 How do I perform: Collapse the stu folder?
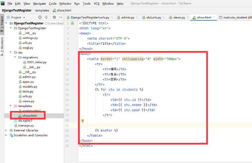[x=11, y=52]
